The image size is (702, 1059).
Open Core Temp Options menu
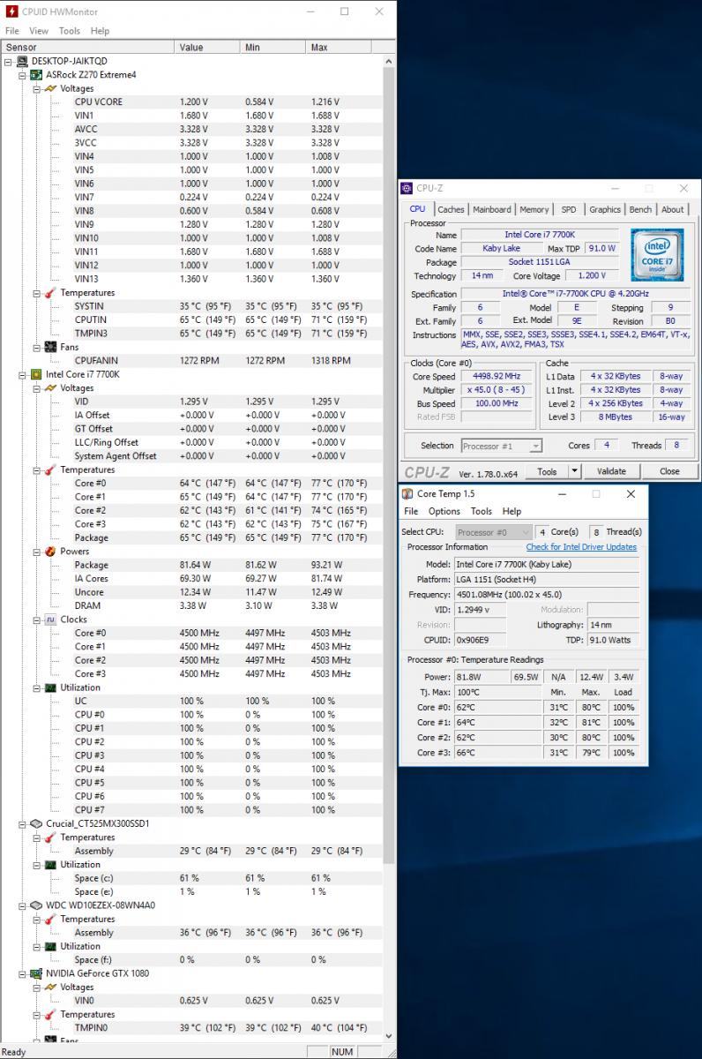coord(444,511)
